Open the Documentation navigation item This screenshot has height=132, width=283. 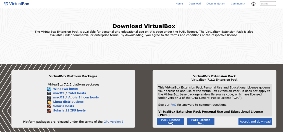(216, 4)
